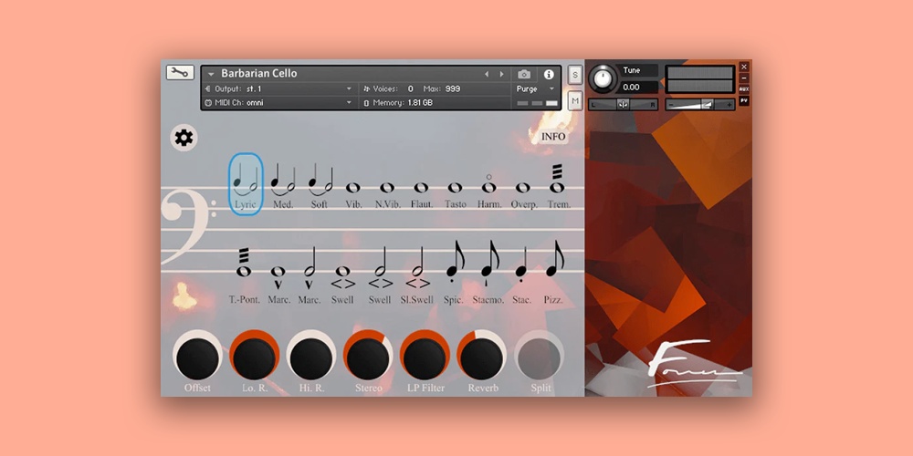Choose the Trem. tremolo articulation
The width and height of the screenshot is (913, 456).
[x=558, y=181]
